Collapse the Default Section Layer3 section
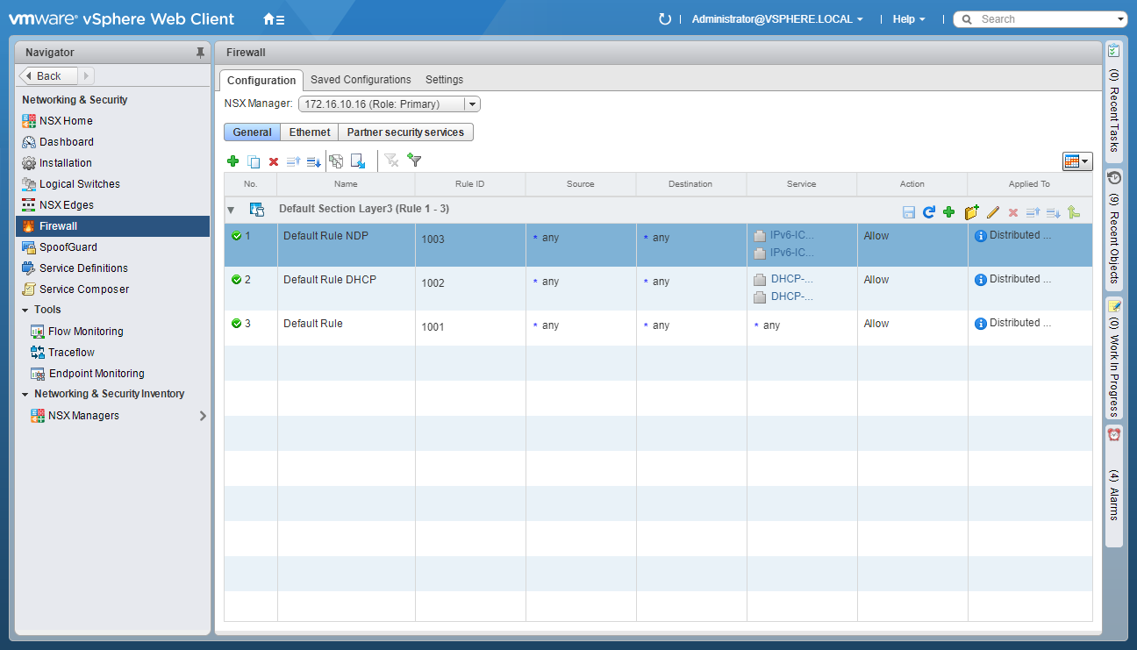Viewport: 1137px width, 650px height. [x=231, y=211]
